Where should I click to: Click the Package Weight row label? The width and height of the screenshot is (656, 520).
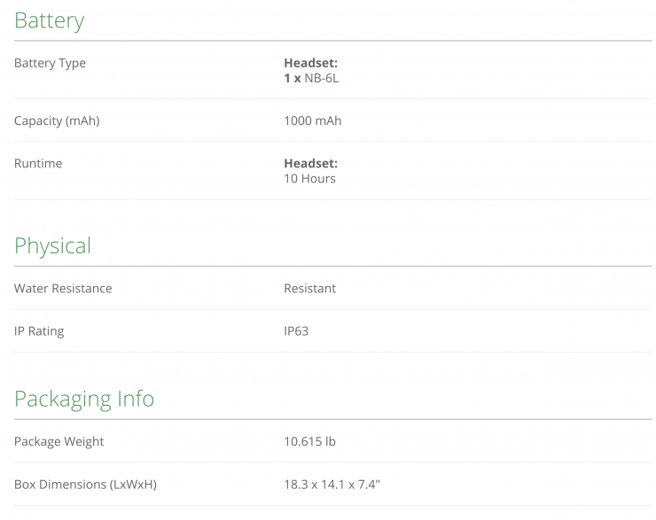(x=59, y=441)
